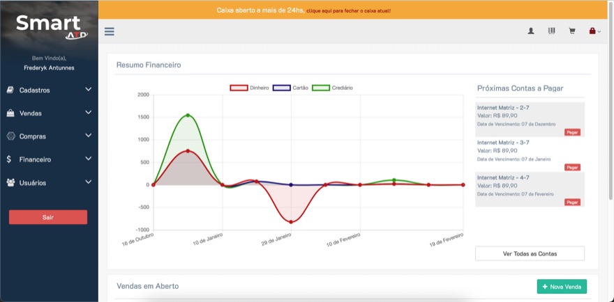Click the red Sair button
Viewport: 614px width, 302px height.
48,217
